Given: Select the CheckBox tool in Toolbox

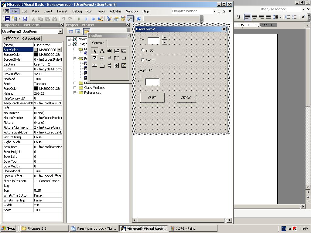Looking at the screenshot, I should pos(95,58).
